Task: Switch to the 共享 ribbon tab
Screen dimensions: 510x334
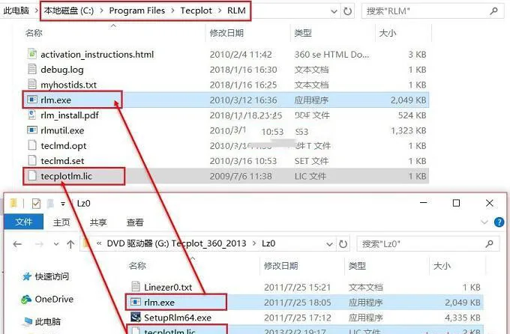Action: (x=98, y=222)
